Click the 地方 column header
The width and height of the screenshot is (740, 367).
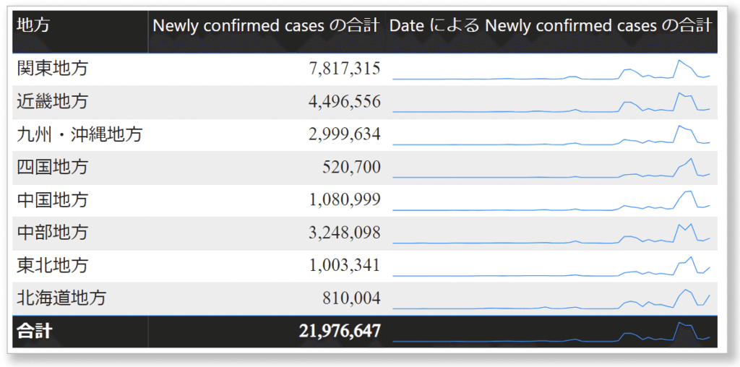pos(33,26)
